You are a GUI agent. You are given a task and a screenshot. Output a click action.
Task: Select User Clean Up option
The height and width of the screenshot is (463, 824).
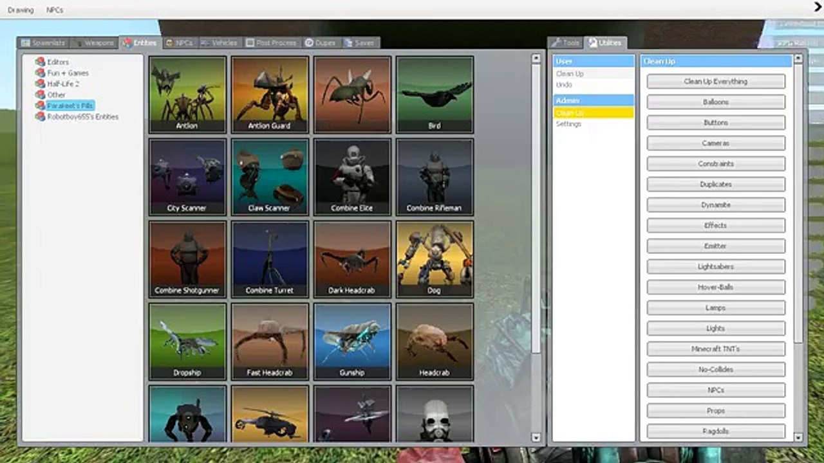(x=594, y=74)
